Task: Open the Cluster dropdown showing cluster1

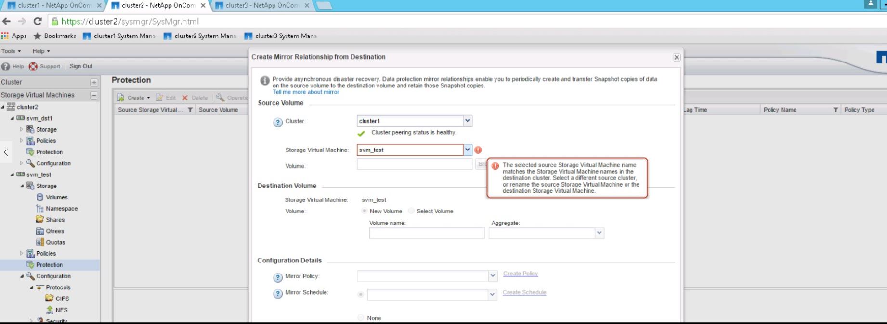Action: click(468, 121)
